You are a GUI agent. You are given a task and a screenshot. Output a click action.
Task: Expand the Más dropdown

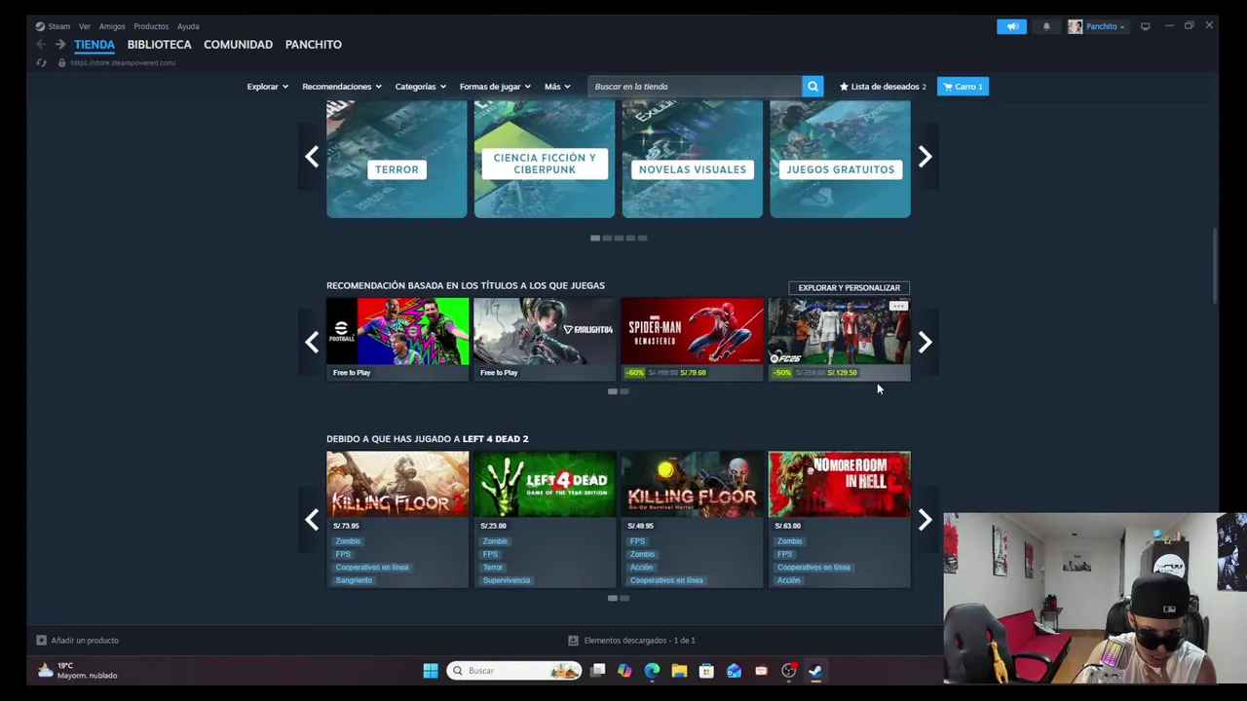[557, 87]
